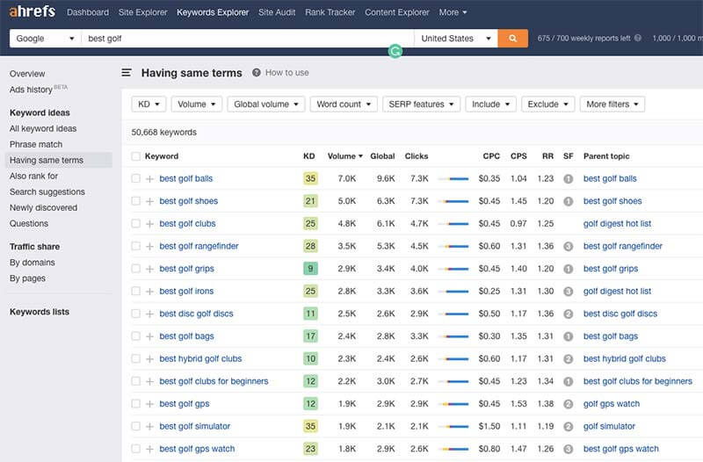703x462 pixels.
Task: Click SF badge in best golf grips row
Action: [568, 269]
